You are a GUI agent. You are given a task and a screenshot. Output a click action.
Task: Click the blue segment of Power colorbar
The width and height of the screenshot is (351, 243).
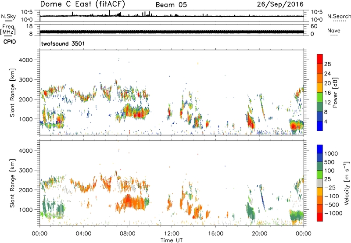tap(320, 127)
